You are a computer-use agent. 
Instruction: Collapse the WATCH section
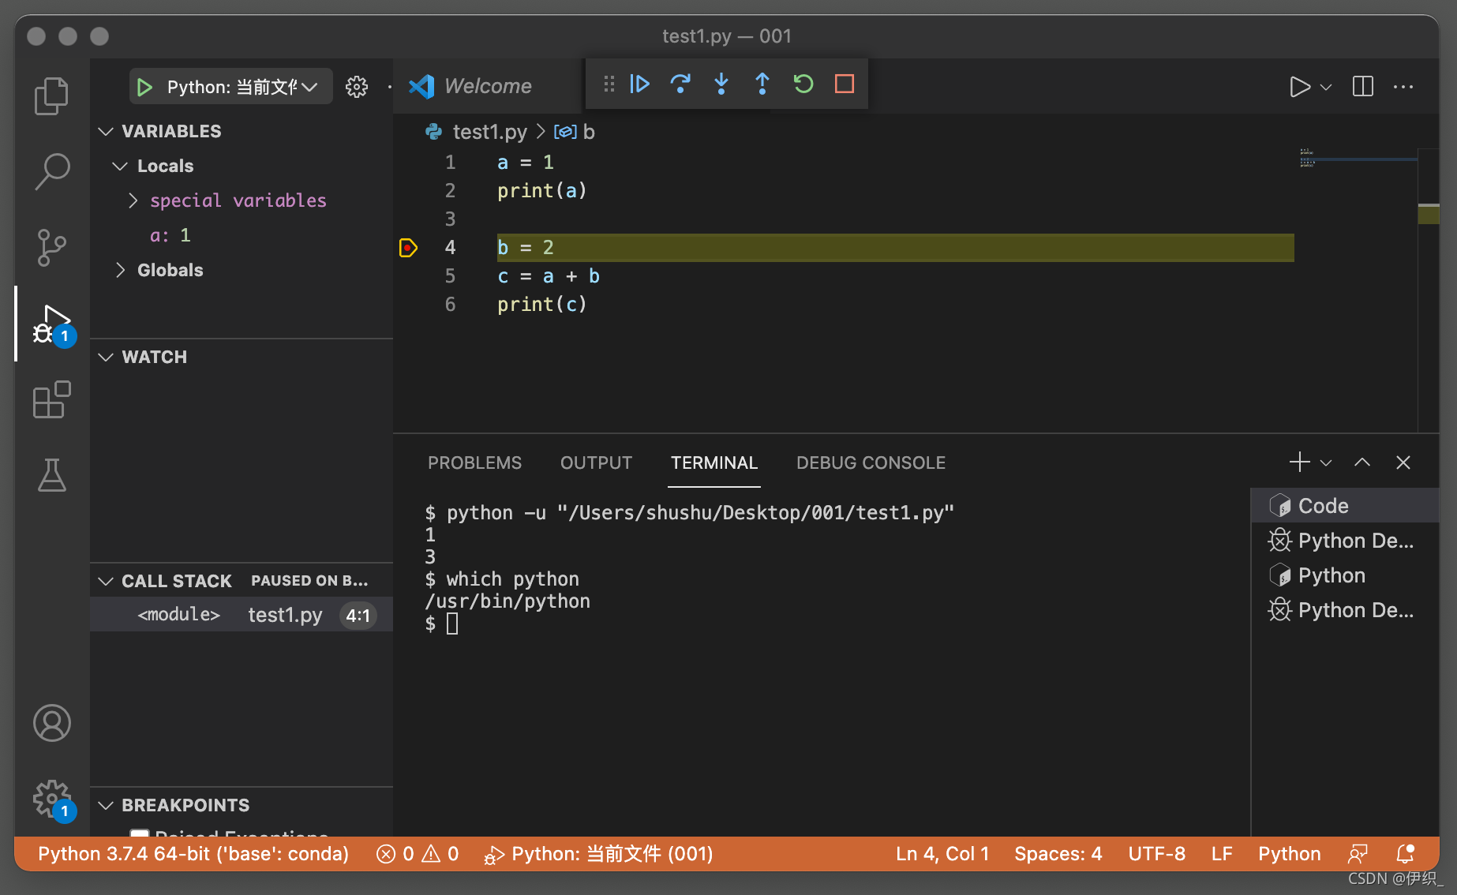(106, 357)
